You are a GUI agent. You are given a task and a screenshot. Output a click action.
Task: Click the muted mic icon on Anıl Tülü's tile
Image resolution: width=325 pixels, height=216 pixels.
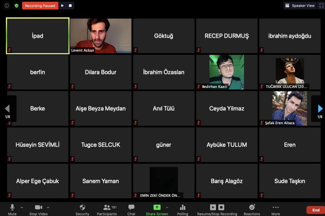pos(136,123)
